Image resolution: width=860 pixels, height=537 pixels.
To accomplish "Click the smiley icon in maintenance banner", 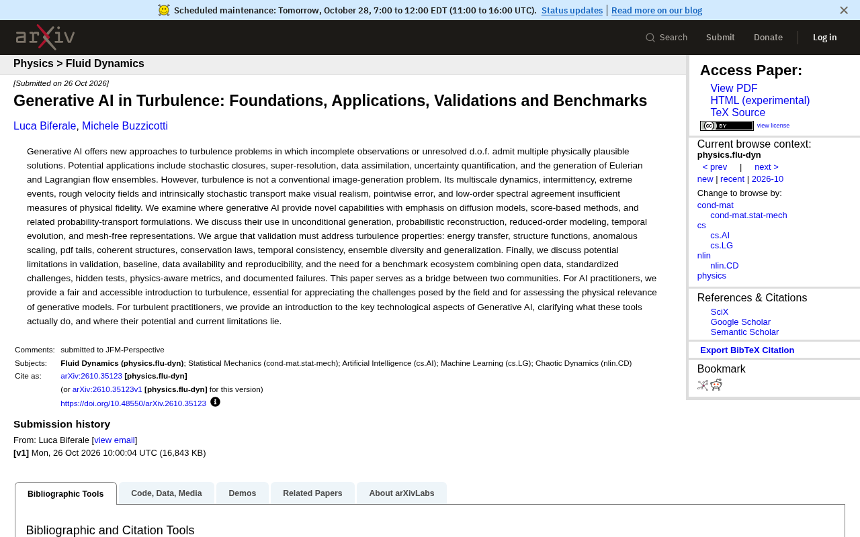I will coord(164,10).
